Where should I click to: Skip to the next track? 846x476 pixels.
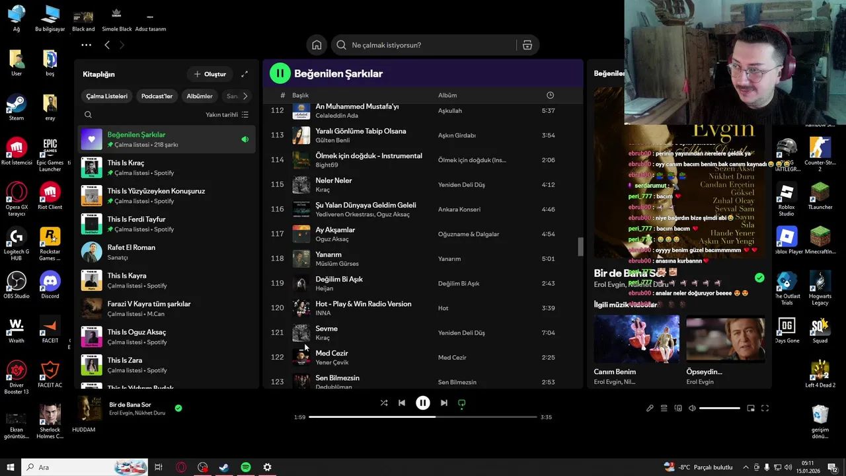pos(444,403)
